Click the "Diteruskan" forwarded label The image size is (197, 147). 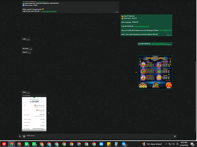click(x=26, y=96)
